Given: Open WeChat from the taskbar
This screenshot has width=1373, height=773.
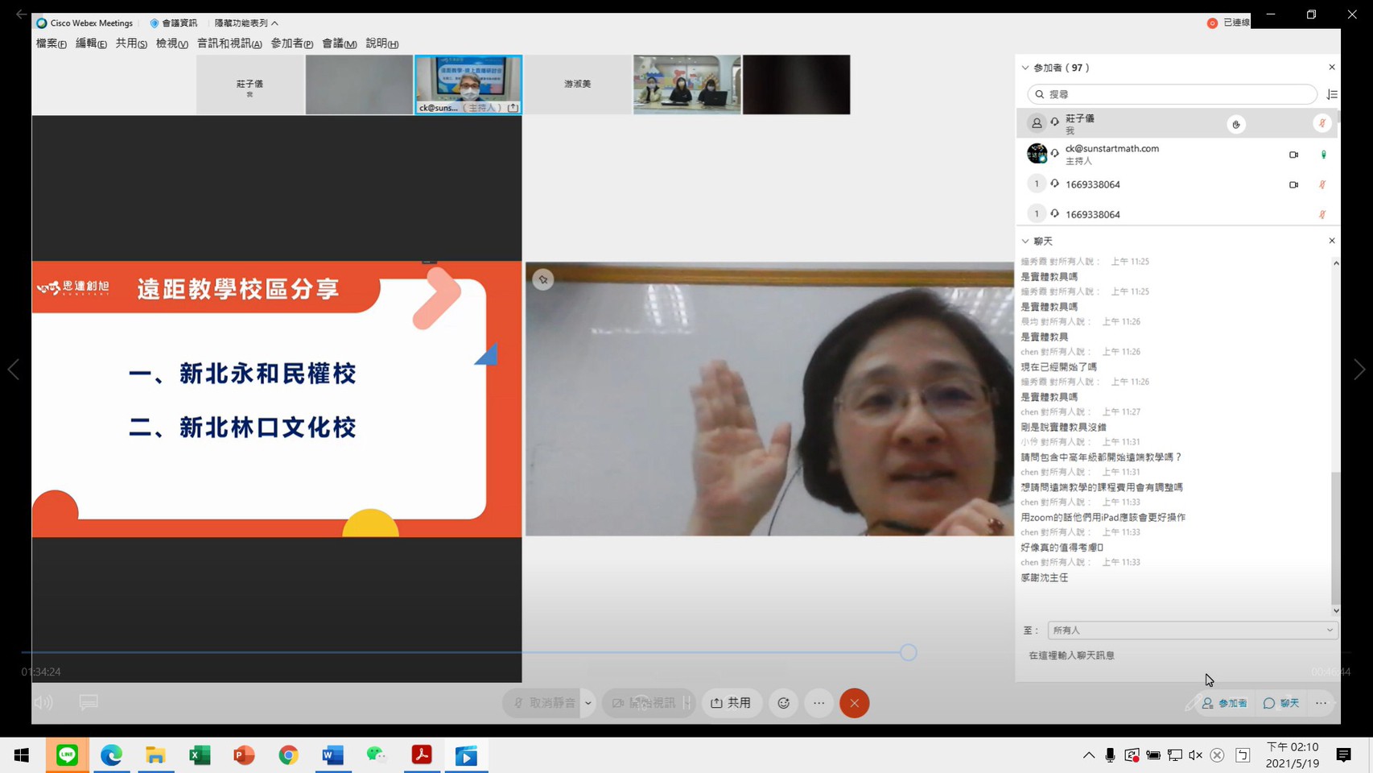Looking at the screenshot, I should coord(377,755).
